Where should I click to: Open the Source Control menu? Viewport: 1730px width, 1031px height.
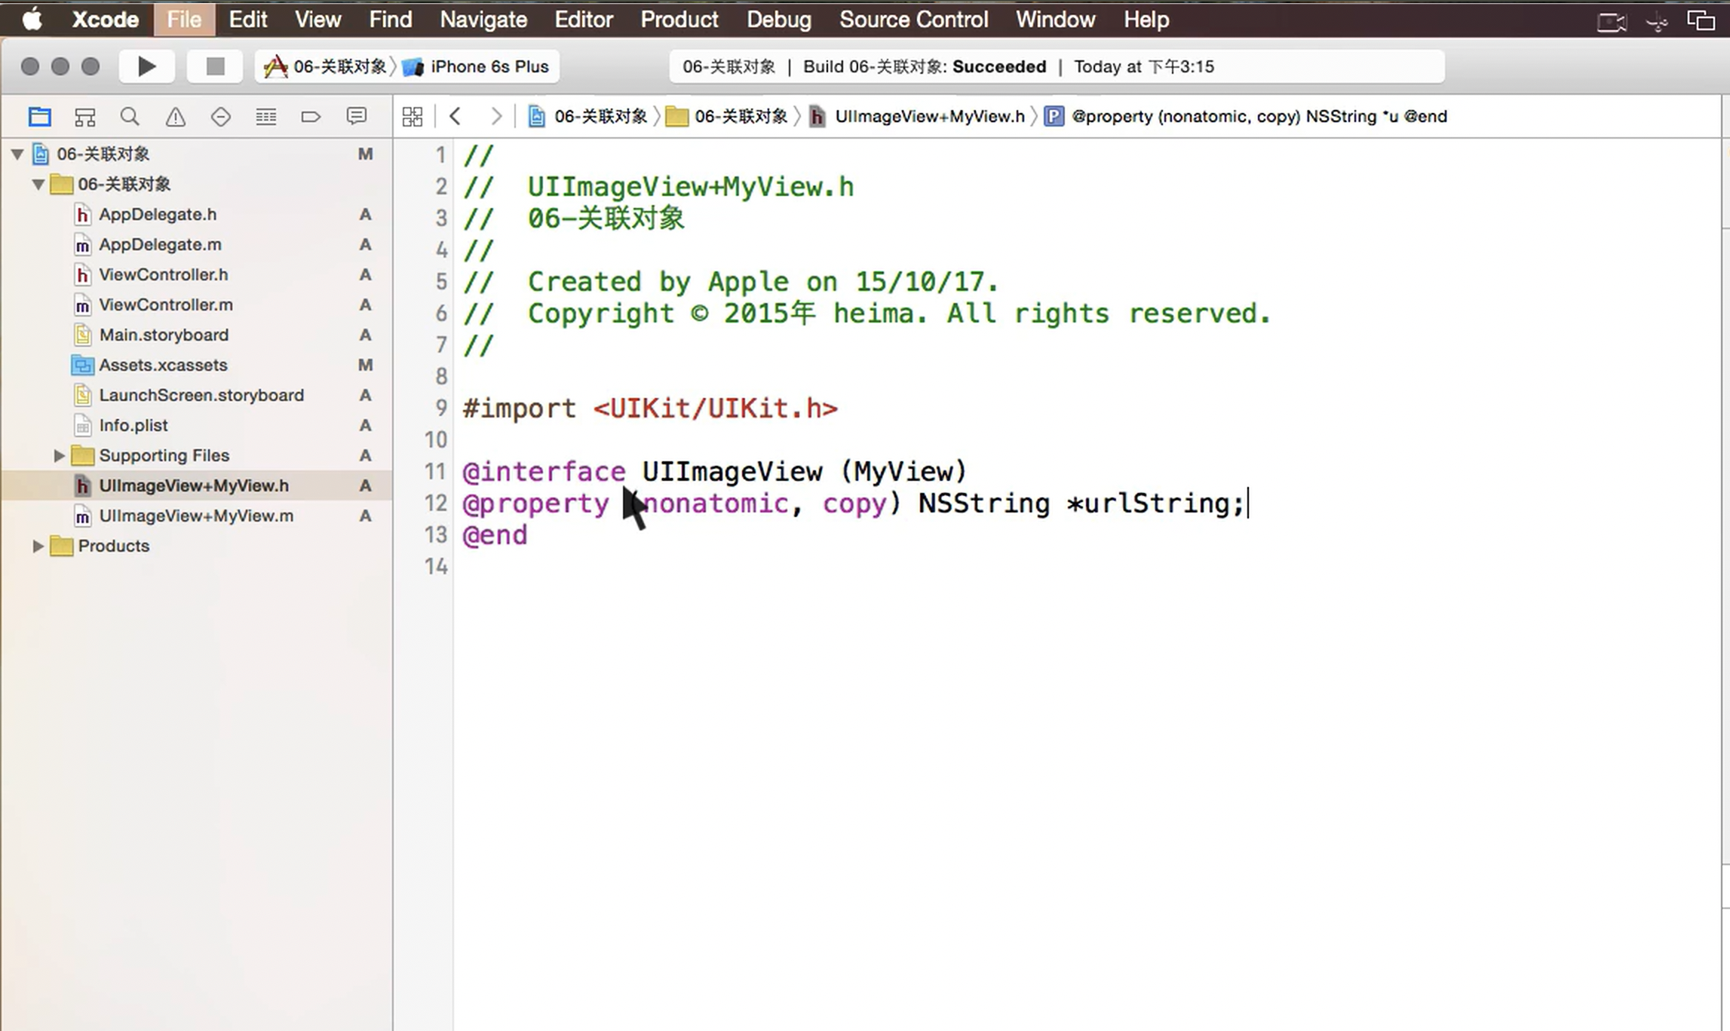point(913,20)
